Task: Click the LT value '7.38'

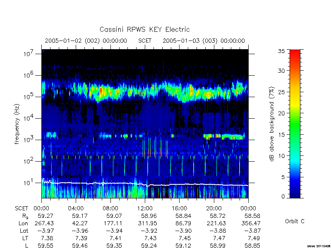Action: pyautogui.click(x=47, y=238)
